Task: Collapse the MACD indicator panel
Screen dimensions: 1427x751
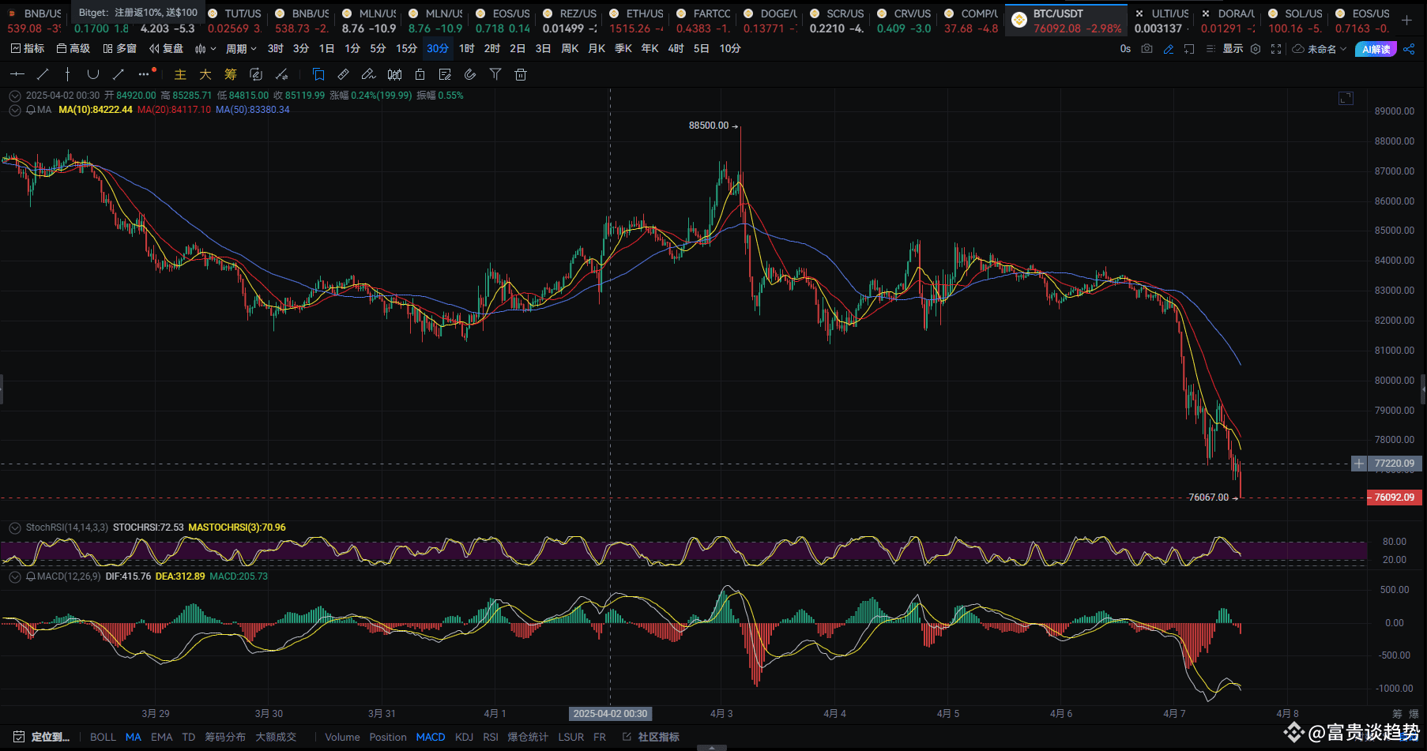Action: [x=14, y=576]
